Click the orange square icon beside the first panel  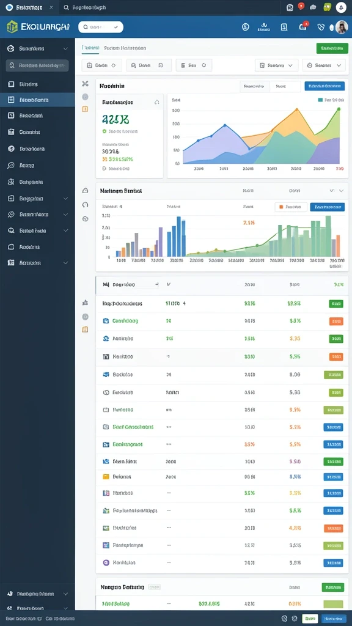click(x=85, y=109)
